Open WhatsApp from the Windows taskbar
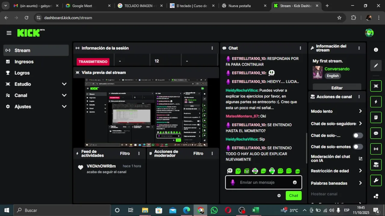The width and height of the screenshot is (385, 216). [x=214, y=210]
